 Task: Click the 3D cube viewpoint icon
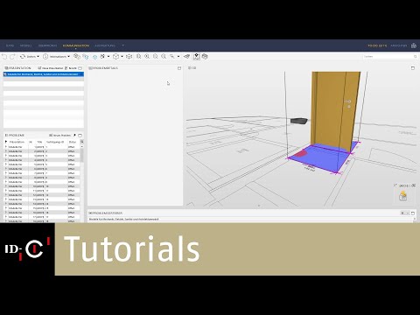coord(116,56)
